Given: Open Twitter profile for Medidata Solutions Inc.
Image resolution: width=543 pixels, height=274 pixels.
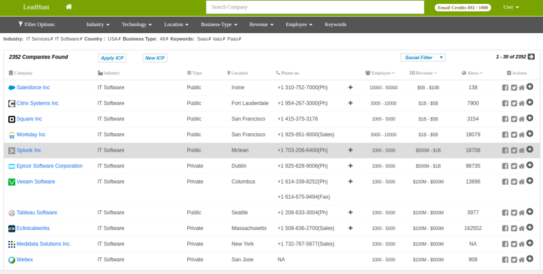Looking at the screenshot, I should [514, 244].
